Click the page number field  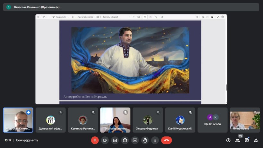tap(145, 17)
